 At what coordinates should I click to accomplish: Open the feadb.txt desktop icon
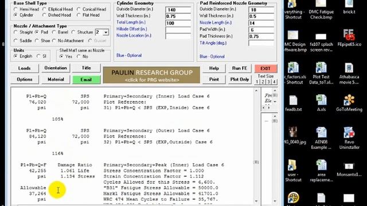[294, 103]
